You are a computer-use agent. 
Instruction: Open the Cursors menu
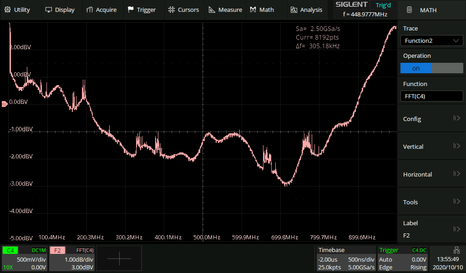coord(184,10)
